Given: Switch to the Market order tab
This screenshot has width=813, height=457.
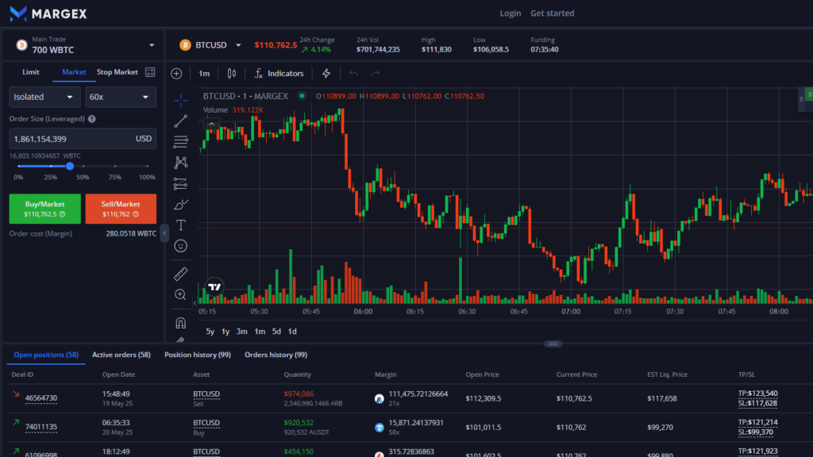Looking at the screenshot, I should click(74, 72).
